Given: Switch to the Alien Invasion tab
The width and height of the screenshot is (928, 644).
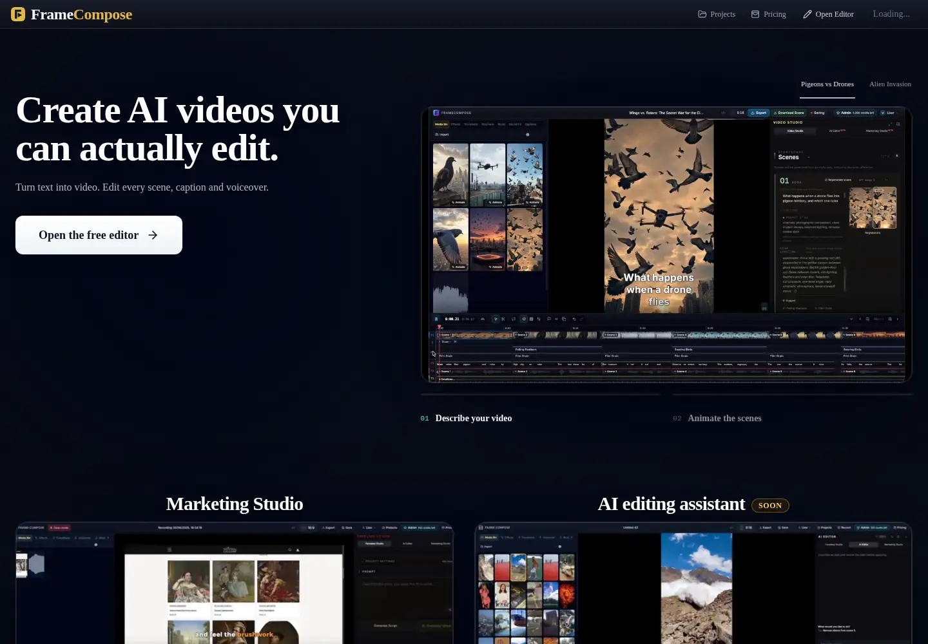Looking at the screenshot, I should point(890,84).
